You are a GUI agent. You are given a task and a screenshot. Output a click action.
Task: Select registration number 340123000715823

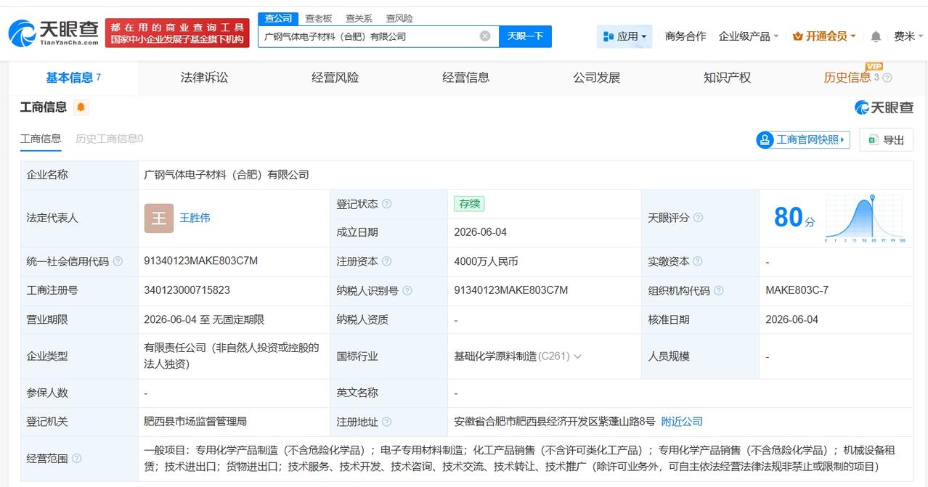pos(187,290)
